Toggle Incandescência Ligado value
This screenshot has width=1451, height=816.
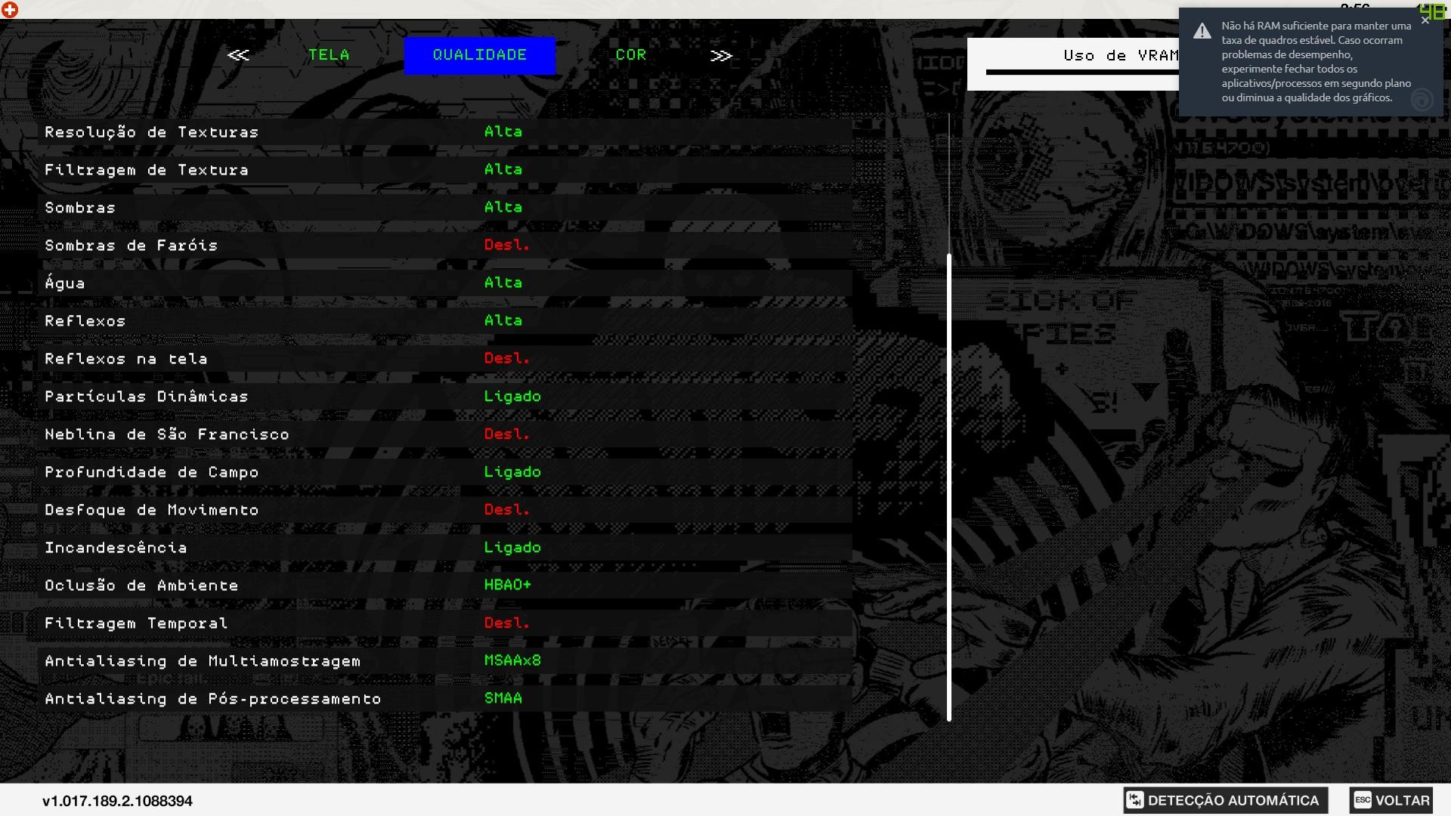coord(512,547)
